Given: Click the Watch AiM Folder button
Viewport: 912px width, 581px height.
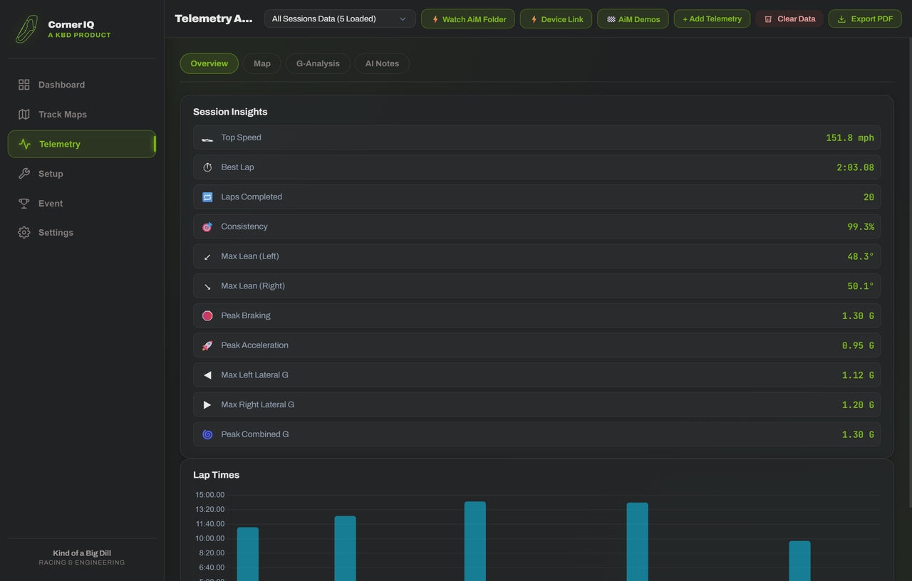Looking at the screenshot, I should (x=468, y=19).
